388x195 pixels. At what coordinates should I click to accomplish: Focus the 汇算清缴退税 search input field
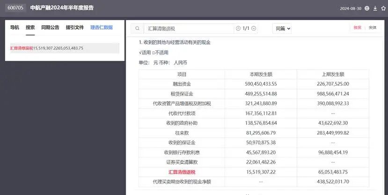[189, 29]
